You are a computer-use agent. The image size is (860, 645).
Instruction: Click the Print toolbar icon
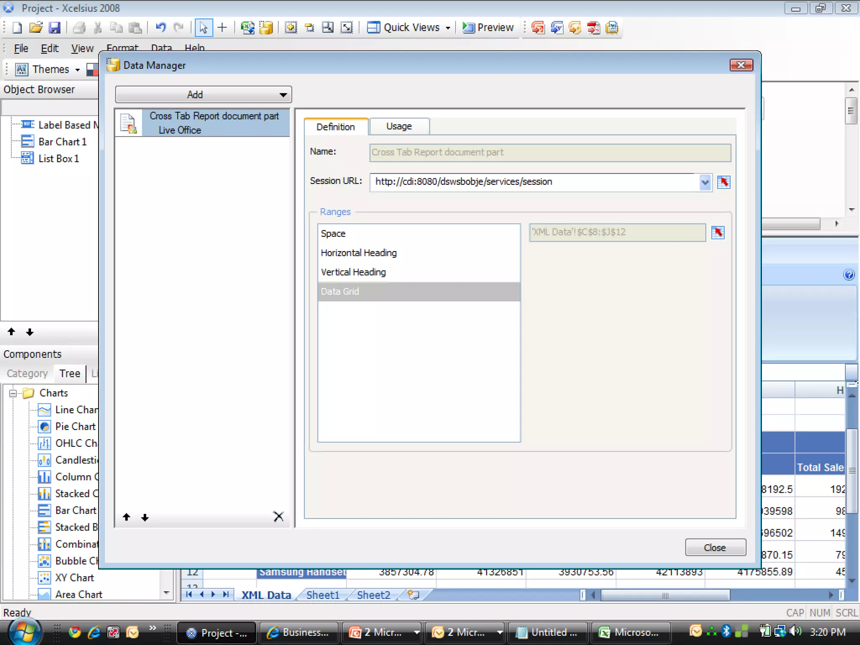pos(79,28)
